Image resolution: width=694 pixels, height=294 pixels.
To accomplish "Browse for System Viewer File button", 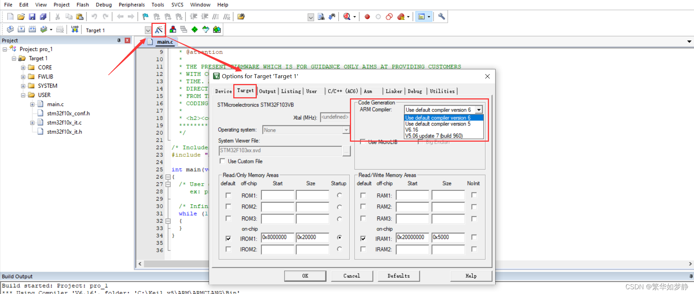I will point(347,151).
